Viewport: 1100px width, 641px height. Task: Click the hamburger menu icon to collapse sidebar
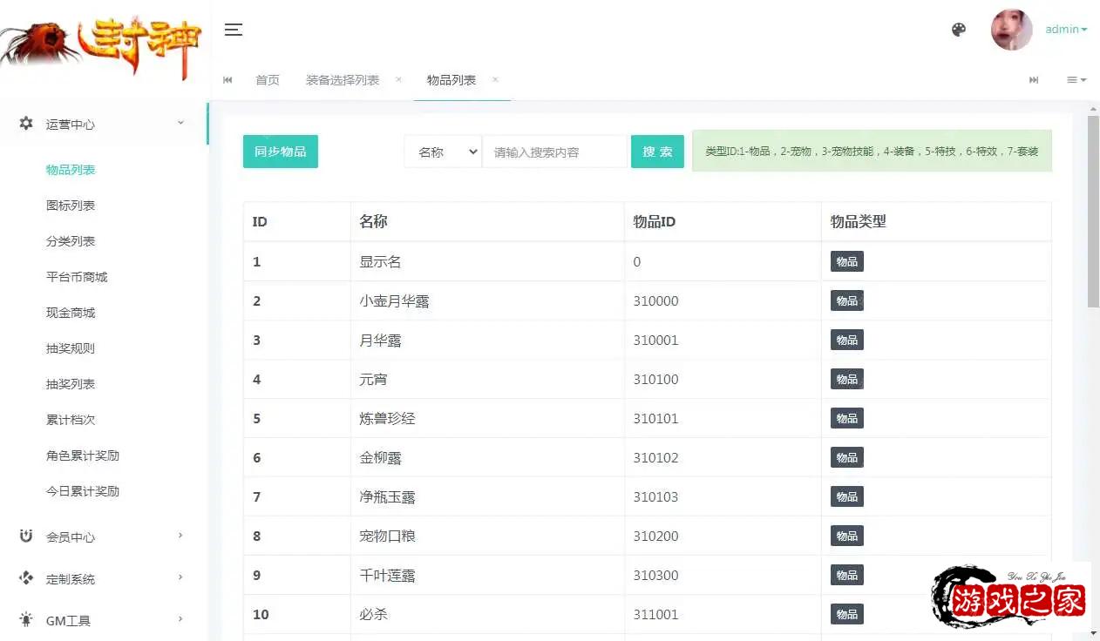[x=233, y=30]
